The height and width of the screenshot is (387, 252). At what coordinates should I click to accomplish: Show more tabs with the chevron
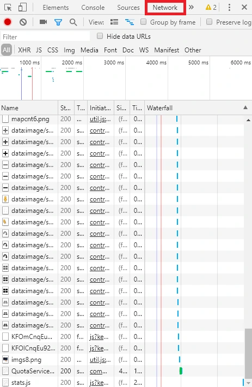191,8
